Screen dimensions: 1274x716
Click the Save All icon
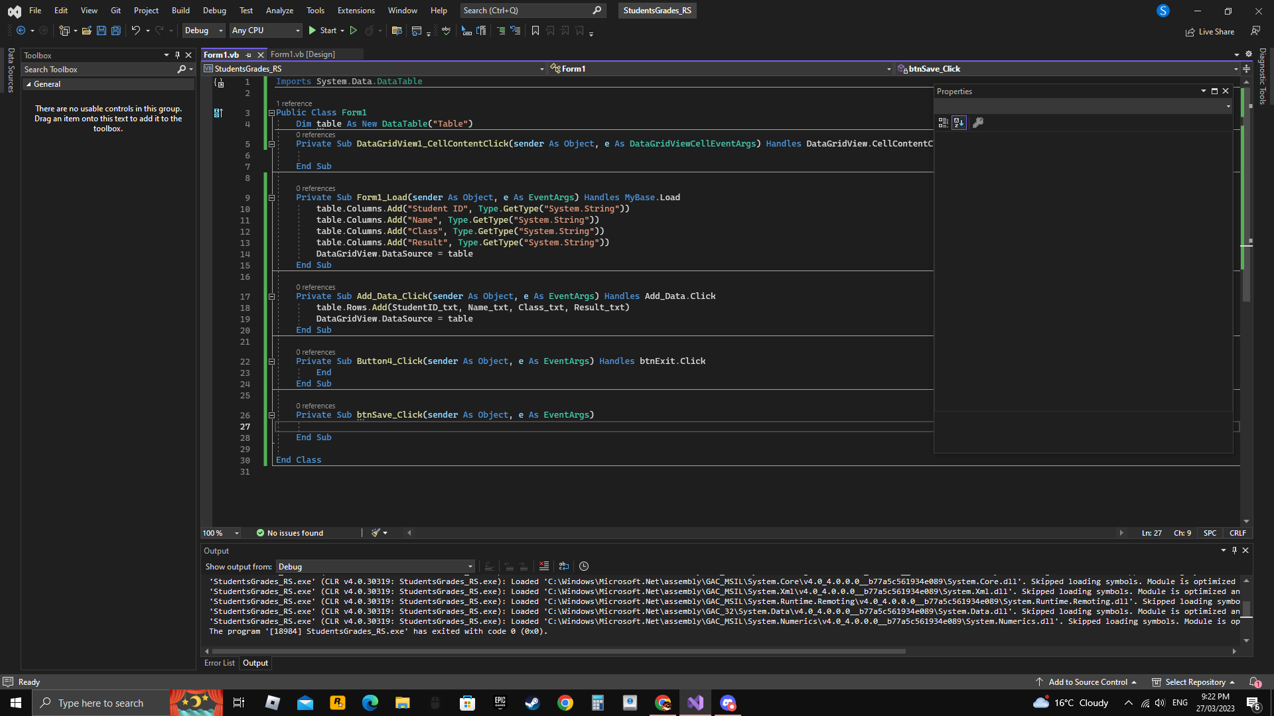(x=115, y=30)
